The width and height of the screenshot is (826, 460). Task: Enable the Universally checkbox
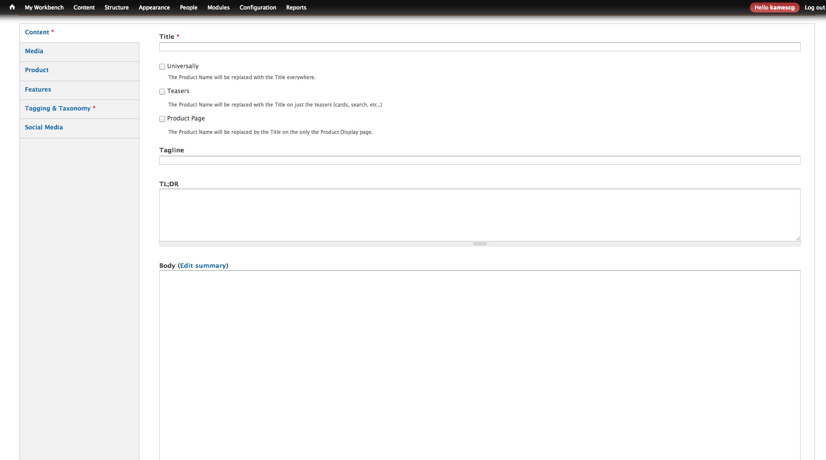click(x=162, y=67)
